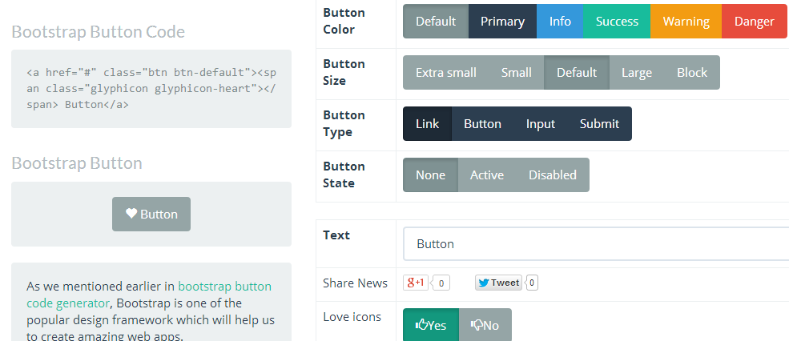Viewport: 789px width, 341px height.
Task: Choose the Danger red color option
Action: (753, 22)
